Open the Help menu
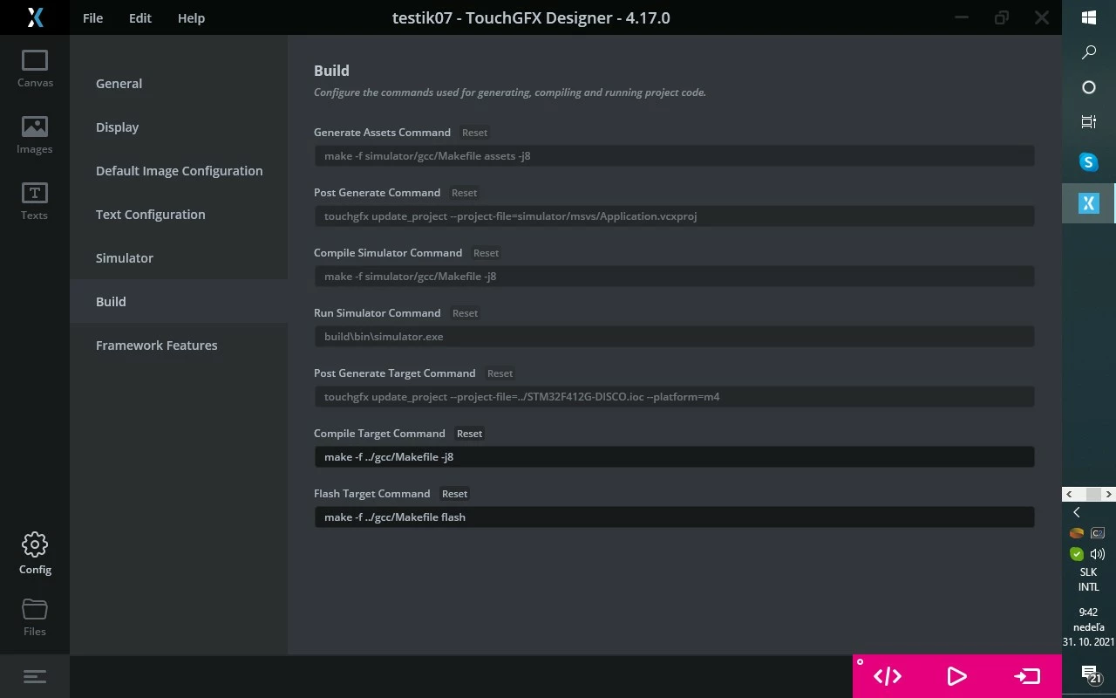The height and width of the screenshot is (698, 1116). 191,18
